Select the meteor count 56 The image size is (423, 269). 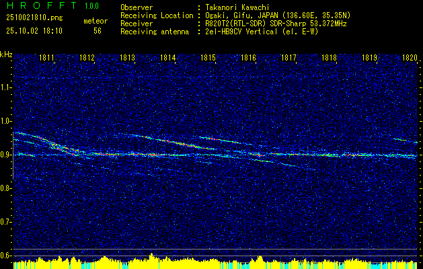(98, 31)
